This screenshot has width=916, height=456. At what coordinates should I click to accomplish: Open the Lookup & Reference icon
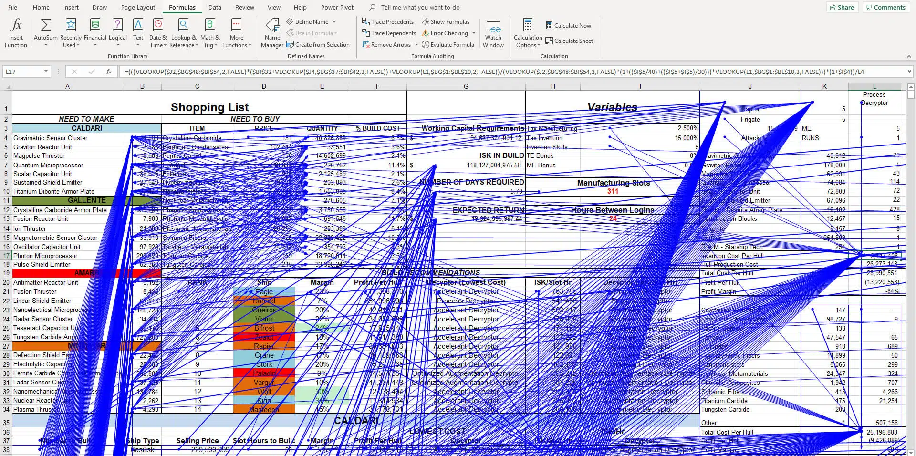[183, 25]
